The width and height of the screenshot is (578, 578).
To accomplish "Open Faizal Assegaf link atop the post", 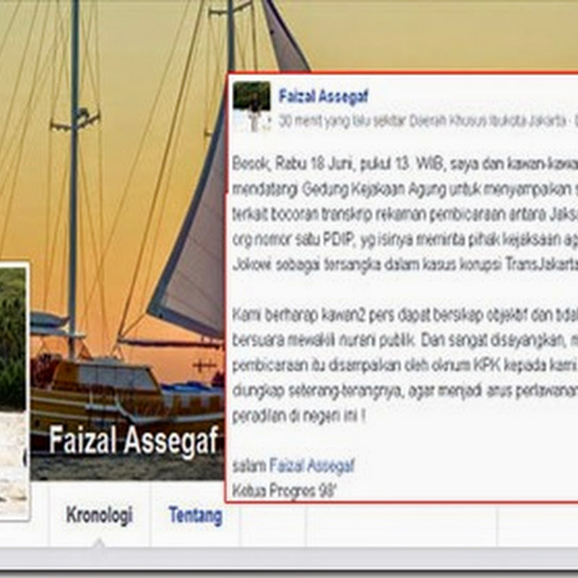I will 324,96.
